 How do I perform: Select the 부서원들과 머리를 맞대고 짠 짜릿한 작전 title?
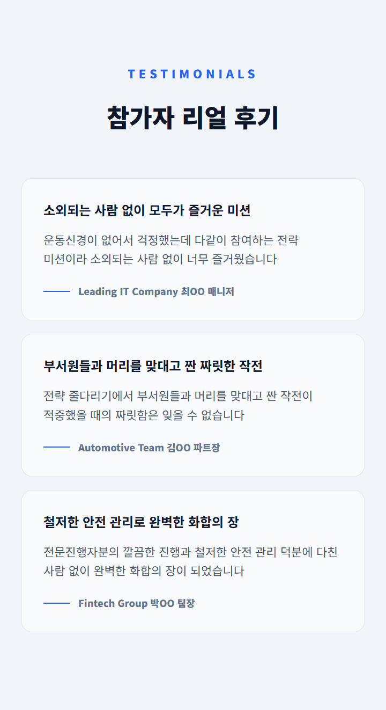coord(153,366)
